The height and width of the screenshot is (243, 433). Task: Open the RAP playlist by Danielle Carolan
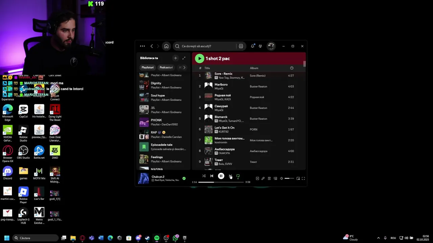[164, 135]
